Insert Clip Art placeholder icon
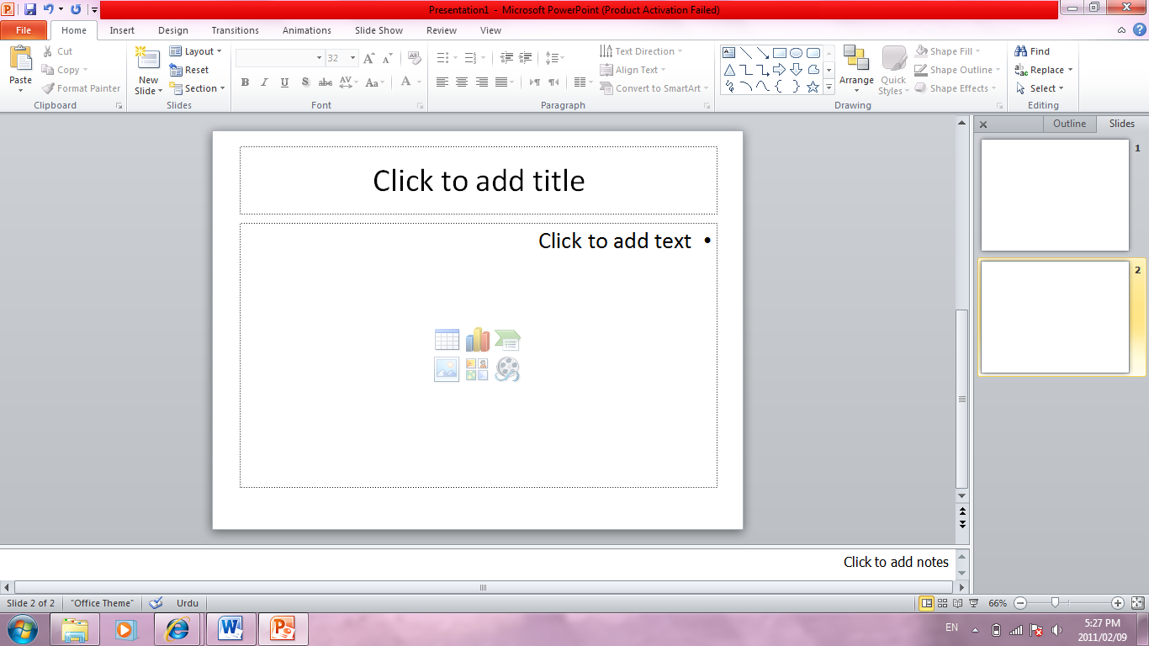Screen dimensions: 1149x646 click(x=477, y=369)
